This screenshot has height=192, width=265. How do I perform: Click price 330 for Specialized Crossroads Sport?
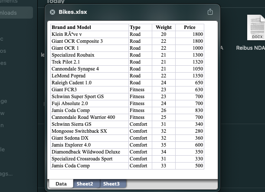point(190,159)
